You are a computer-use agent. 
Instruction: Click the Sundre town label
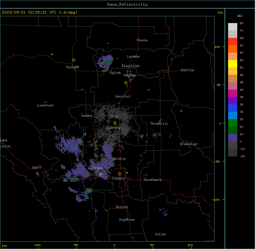86,116
